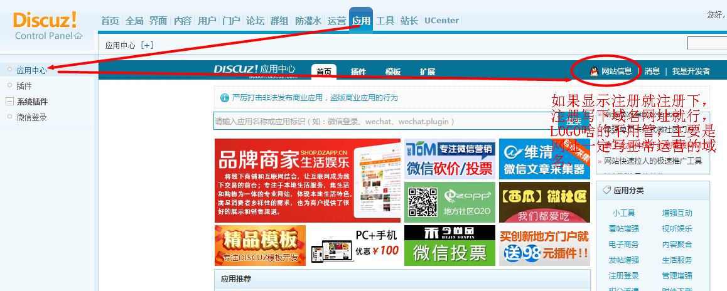The height and width of the screenshot is (291, 727).
Task: Open the 西瓜微社区 banner
Action: 544,202
